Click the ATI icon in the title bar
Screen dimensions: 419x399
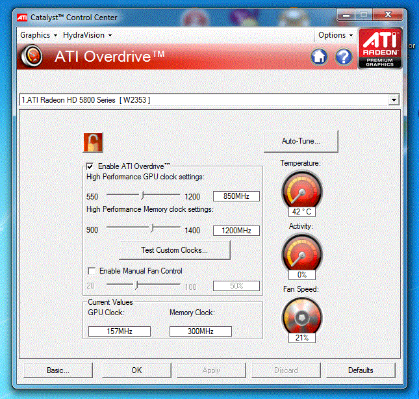click(x=22, y=18)
